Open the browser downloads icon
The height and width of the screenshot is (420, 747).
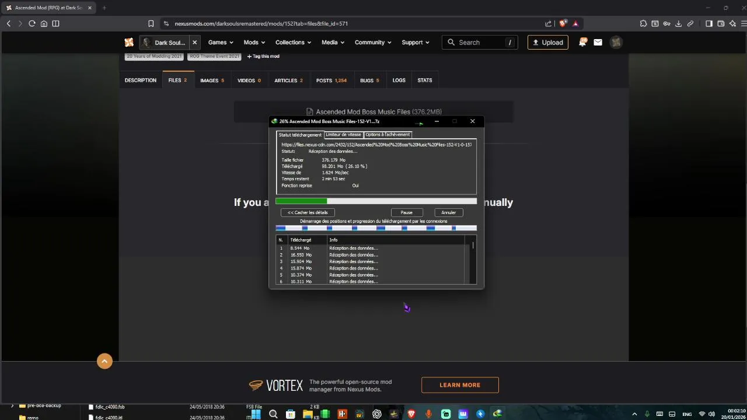pyautogui.click(x=678, y=23)
